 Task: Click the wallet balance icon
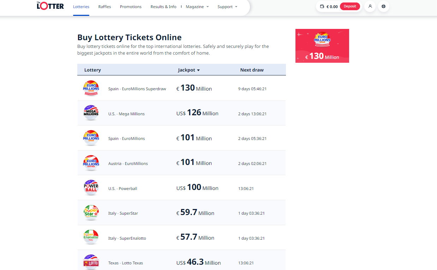tap(322, 6)
